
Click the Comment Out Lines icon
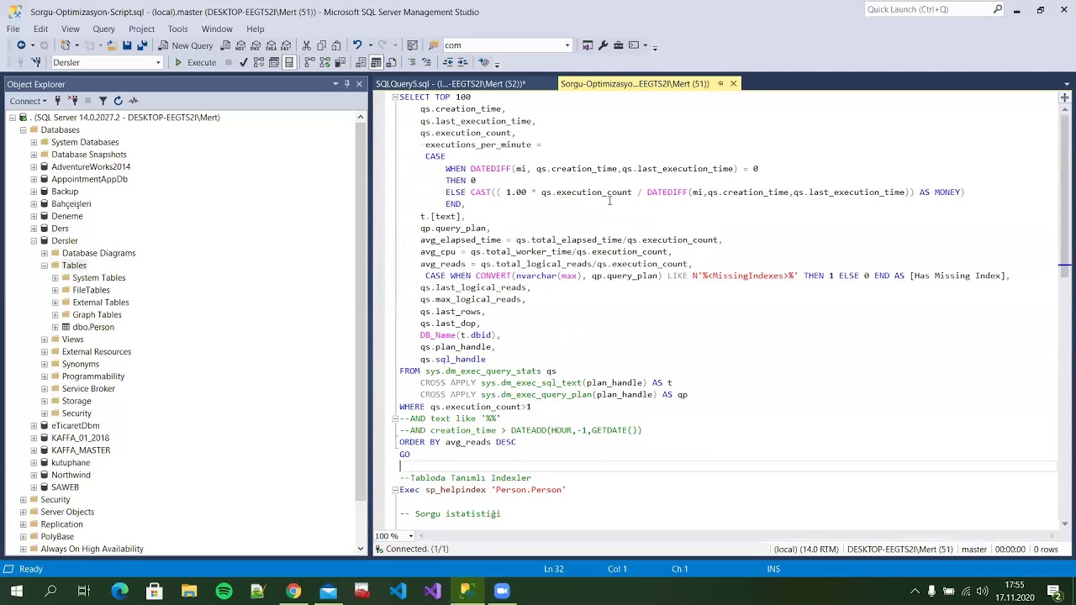412,62
